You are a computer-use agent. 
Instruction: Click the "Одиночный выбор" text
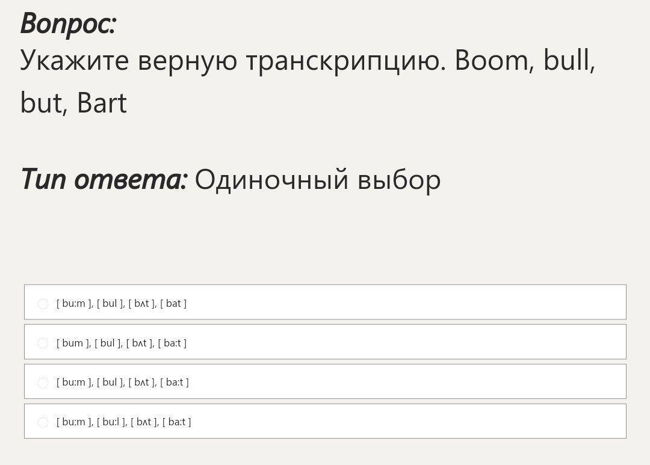point(318,179)
